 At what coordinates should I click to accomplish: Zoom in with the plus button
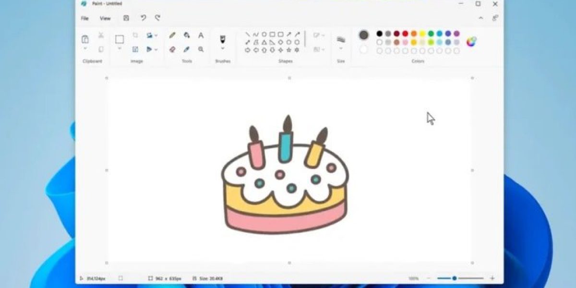(x=492, y=278)
